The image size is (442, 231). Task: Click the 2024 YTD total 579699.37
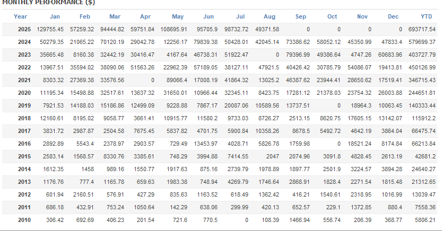pos(422,42)
